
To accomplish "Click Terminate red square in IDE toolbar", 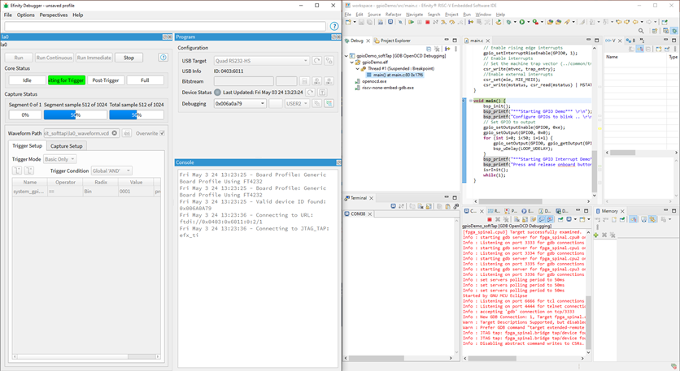I will pyautogui.click(x=428, y=22).
